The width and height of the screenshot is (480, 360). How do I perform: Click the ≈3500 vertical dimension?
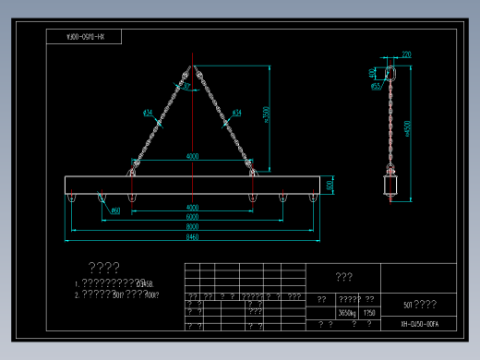[267, 114]
